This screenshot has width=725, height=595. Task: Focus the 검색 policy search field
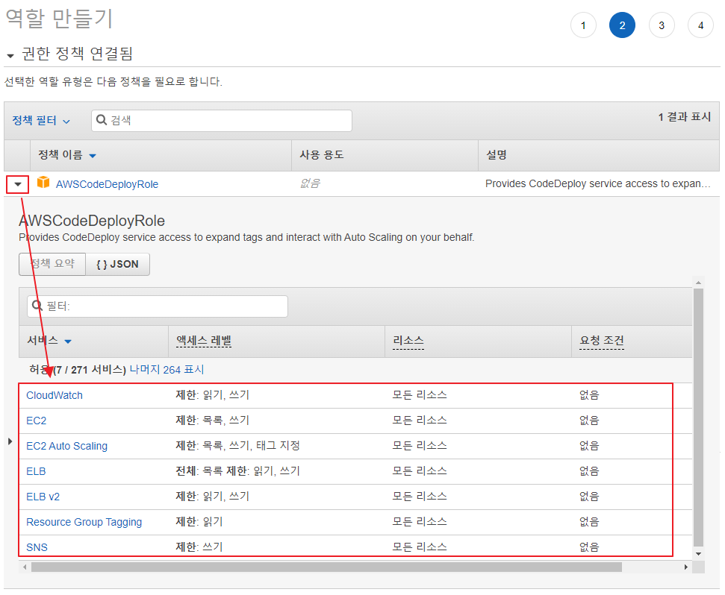click(x=222, y=121)
